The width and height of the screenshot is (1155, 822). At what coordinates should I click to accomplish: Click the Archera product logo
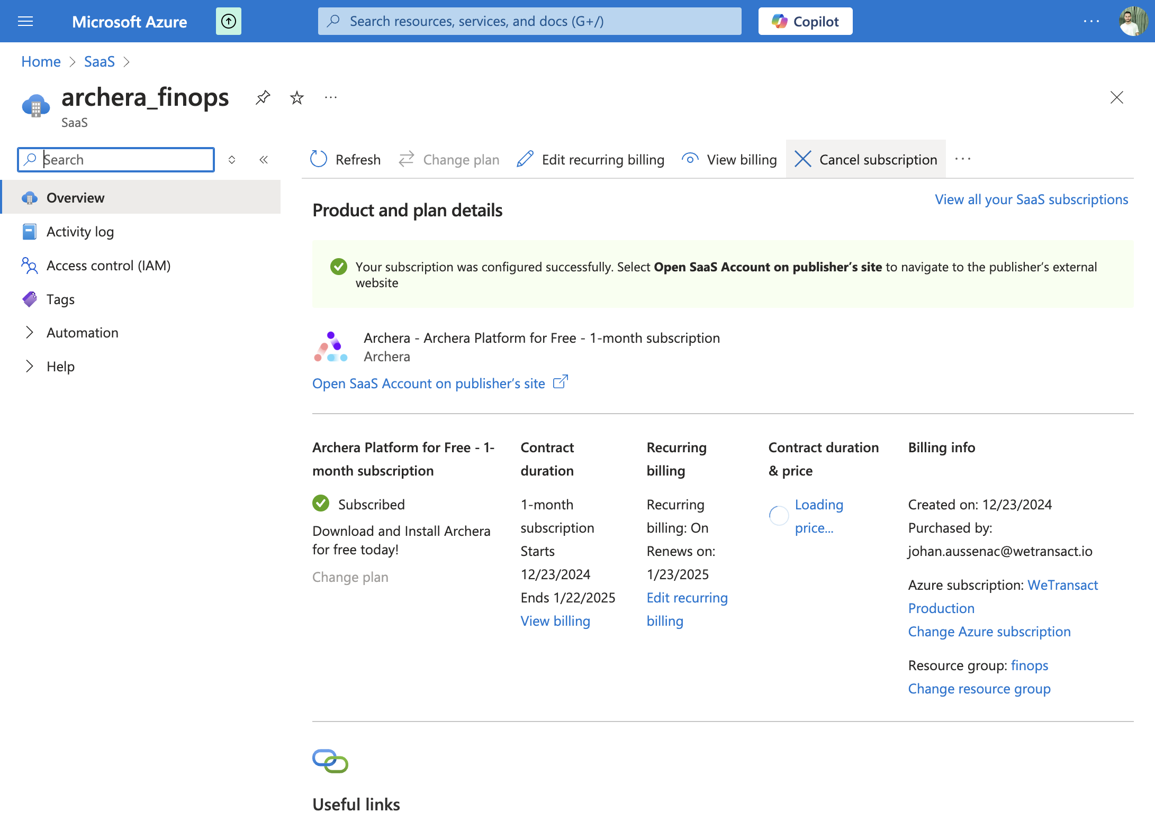point(331,346)
